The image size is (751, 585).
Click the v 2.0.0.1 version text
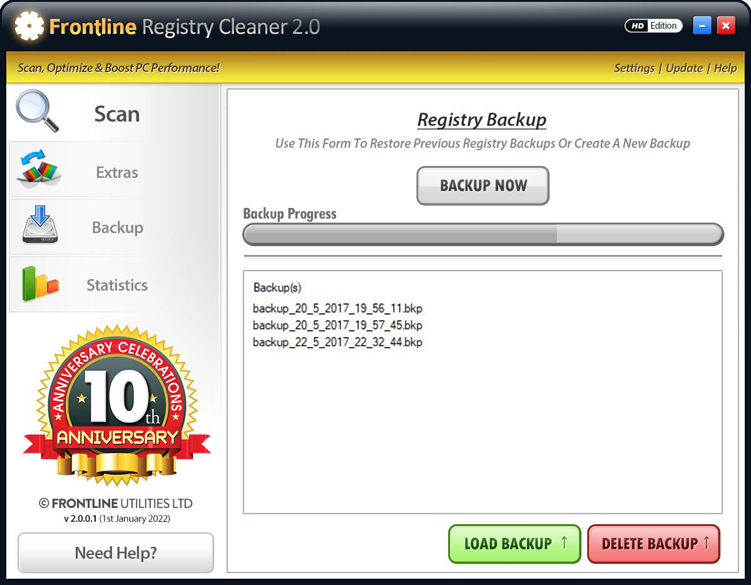coord(117,519)
